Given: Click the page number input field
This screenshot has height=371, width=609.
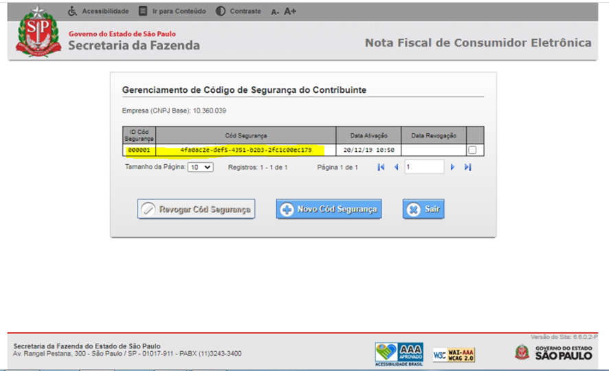Looking at the screenshot, I should pos(423,167).
